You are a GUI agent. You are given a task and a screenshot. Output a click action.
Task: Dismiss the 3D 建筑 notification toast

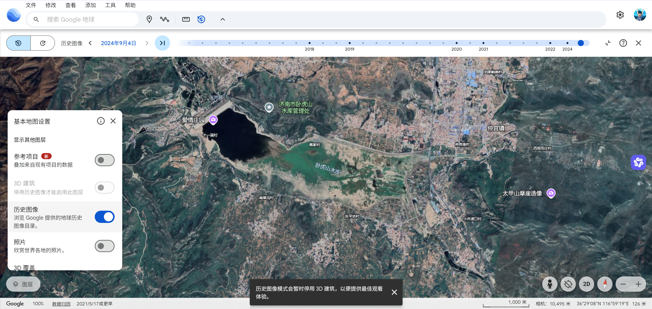pyautogui.click(x=394, y=292)
